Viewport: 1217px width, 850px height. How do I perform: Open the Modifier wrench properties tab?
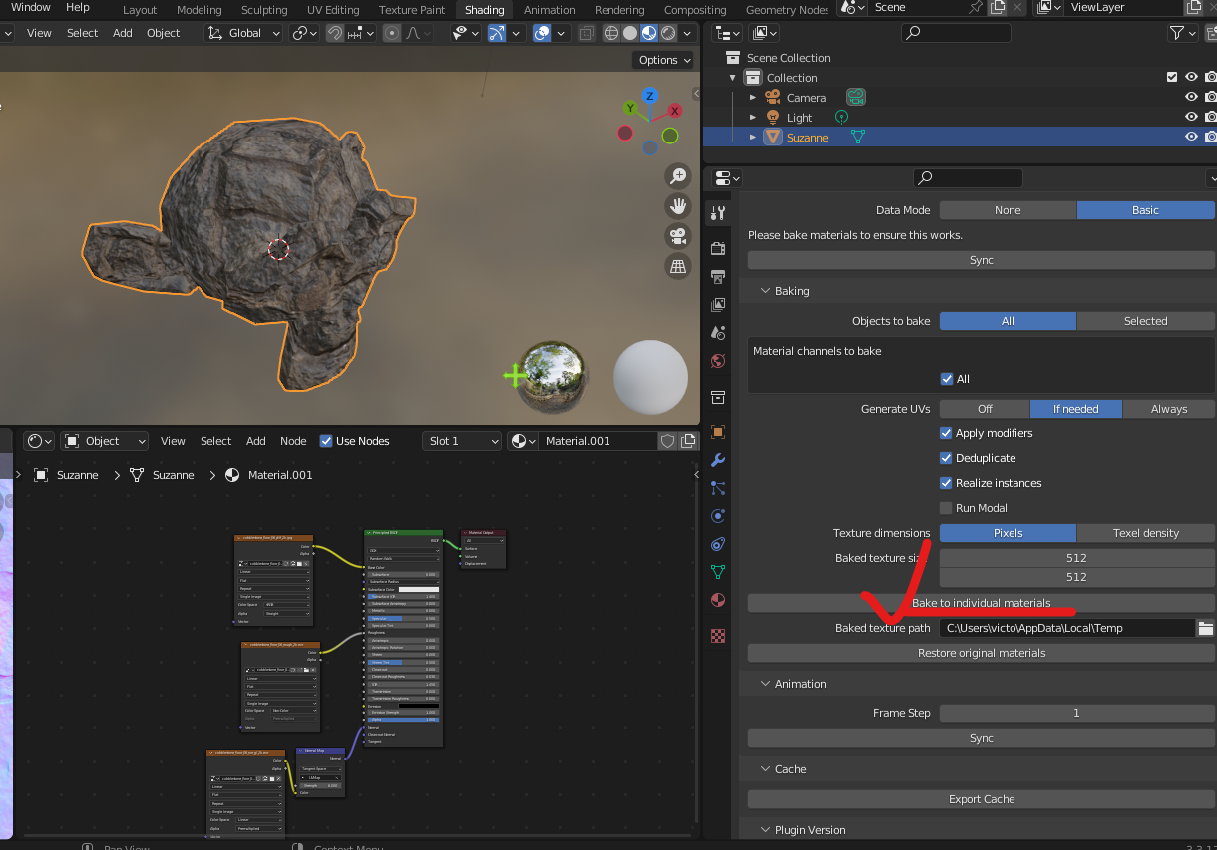(x=717, y=460)
